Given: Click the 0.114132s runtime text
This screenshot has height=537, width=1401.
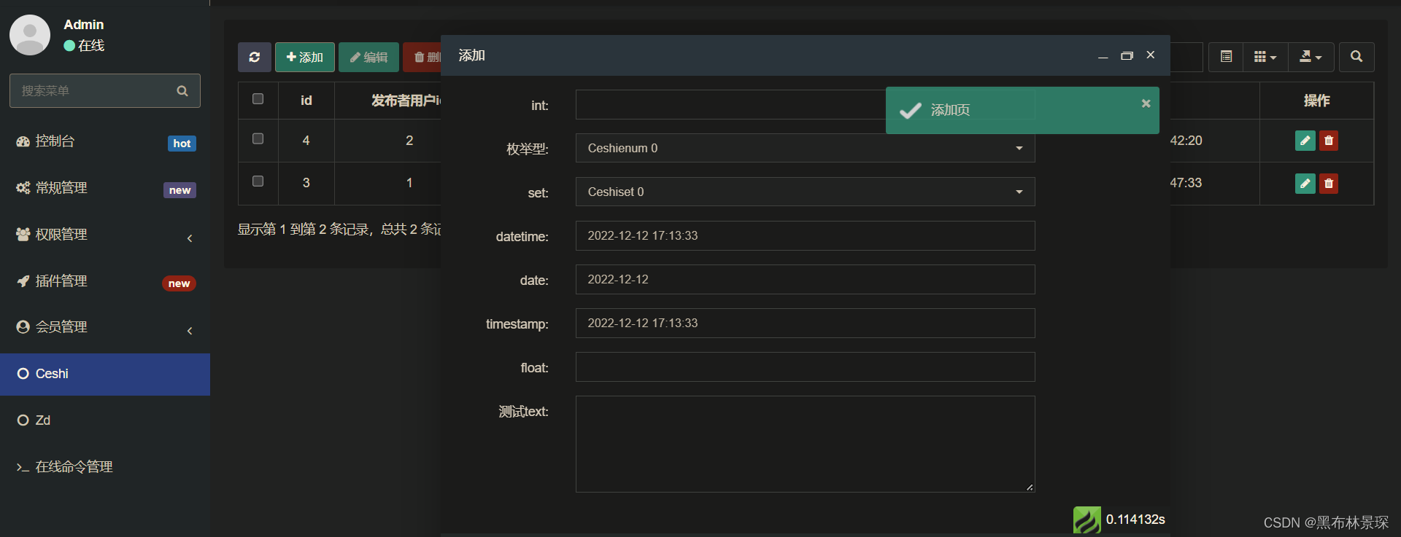Looking at the screenshot, I should [x=1135, y=520].
